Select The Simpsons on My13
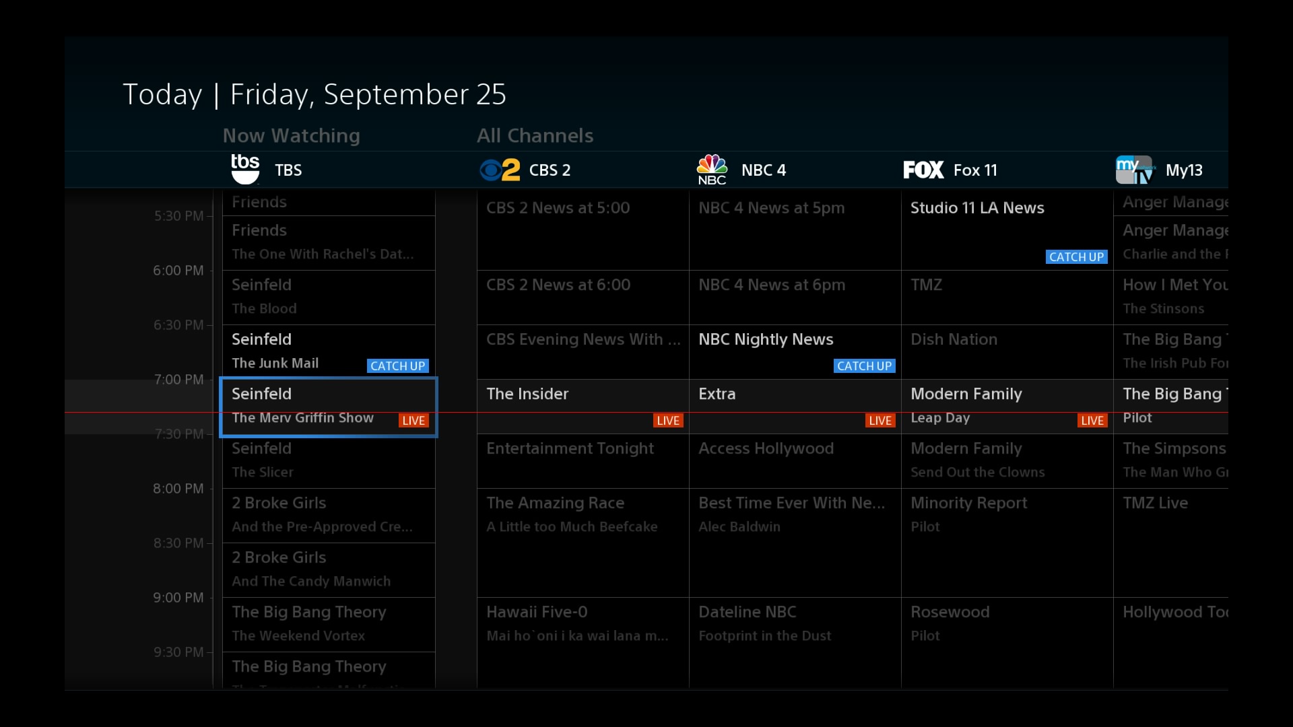The image size is (1293, 727). [x=1171, y=461]
